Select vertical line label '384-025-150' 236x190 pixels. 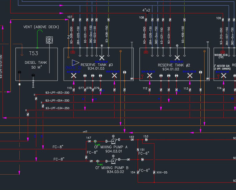pyautogui.click(x=78, y=35)
